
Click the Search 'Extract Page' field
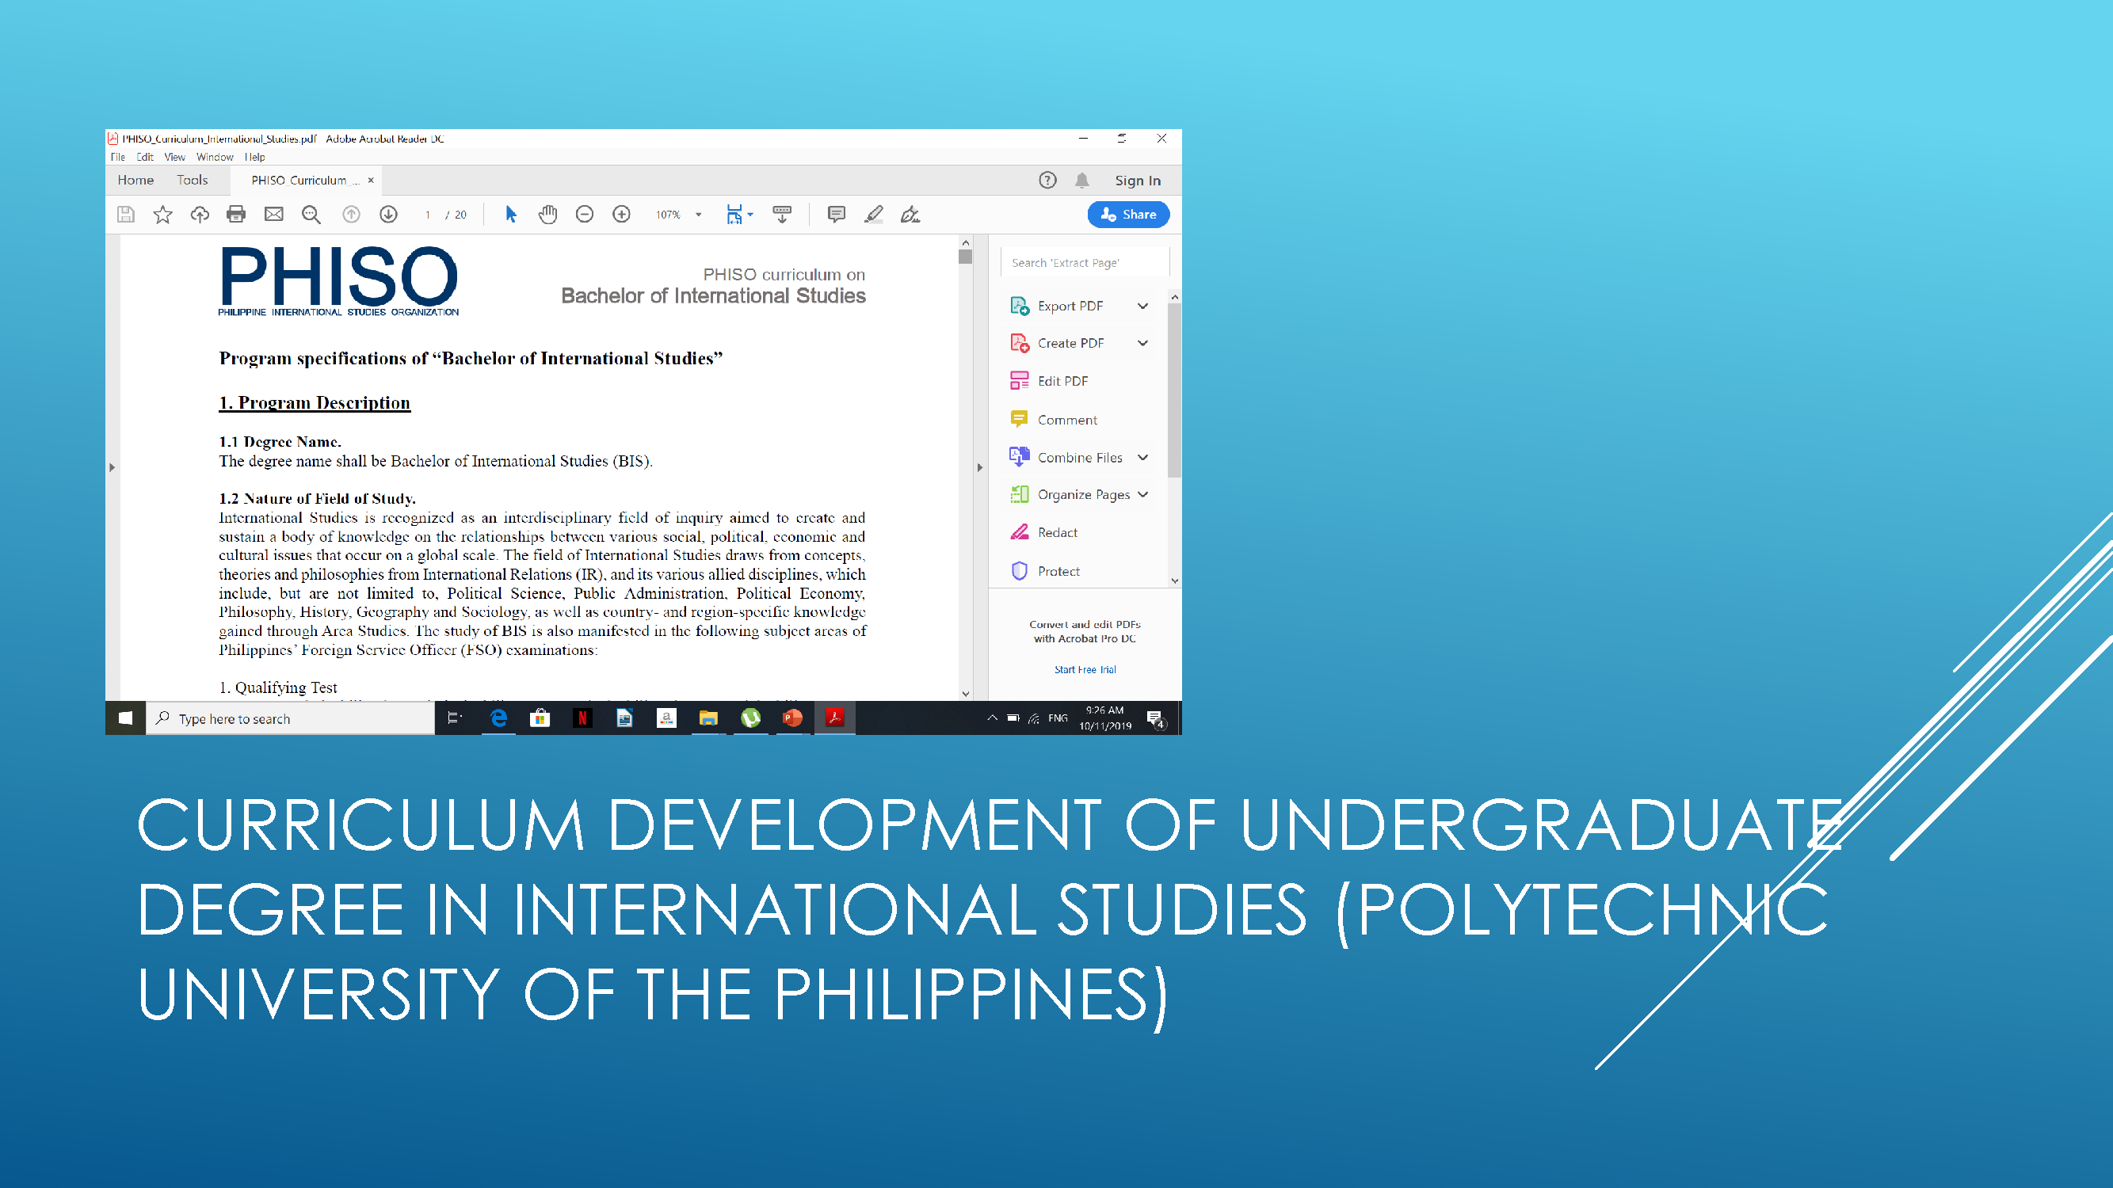[1085, 261]
